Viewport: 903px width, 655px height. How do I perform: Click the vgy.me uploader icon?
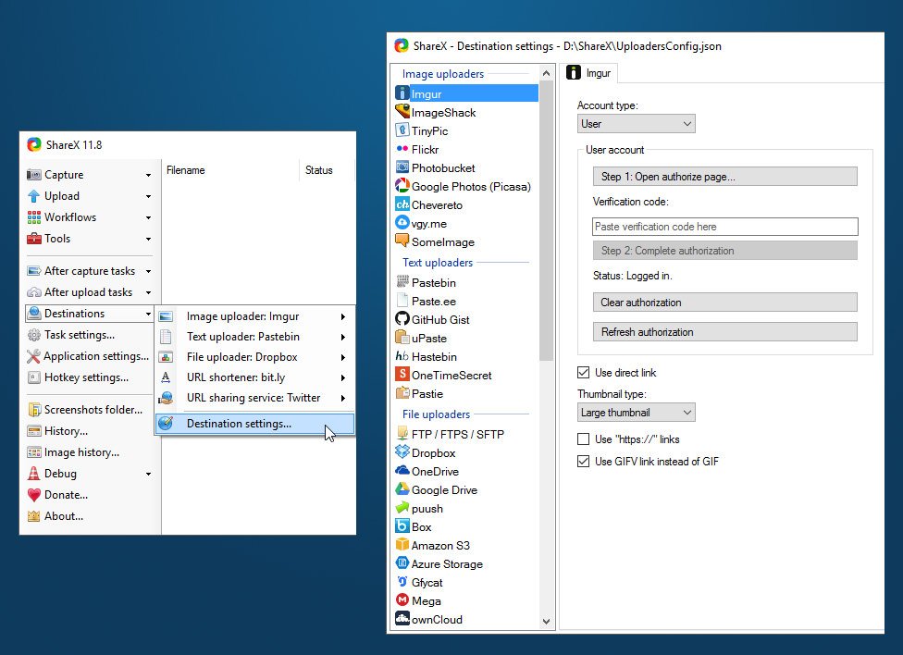pos(402,222)
